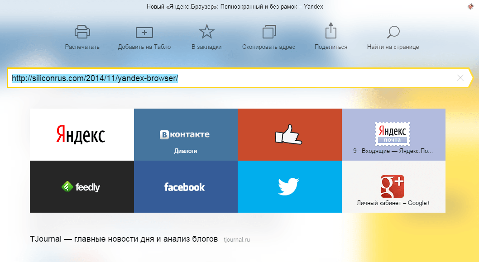479x262 pixels.
Task: Click the ladybug icon in top corner
Action: (470, 6)
